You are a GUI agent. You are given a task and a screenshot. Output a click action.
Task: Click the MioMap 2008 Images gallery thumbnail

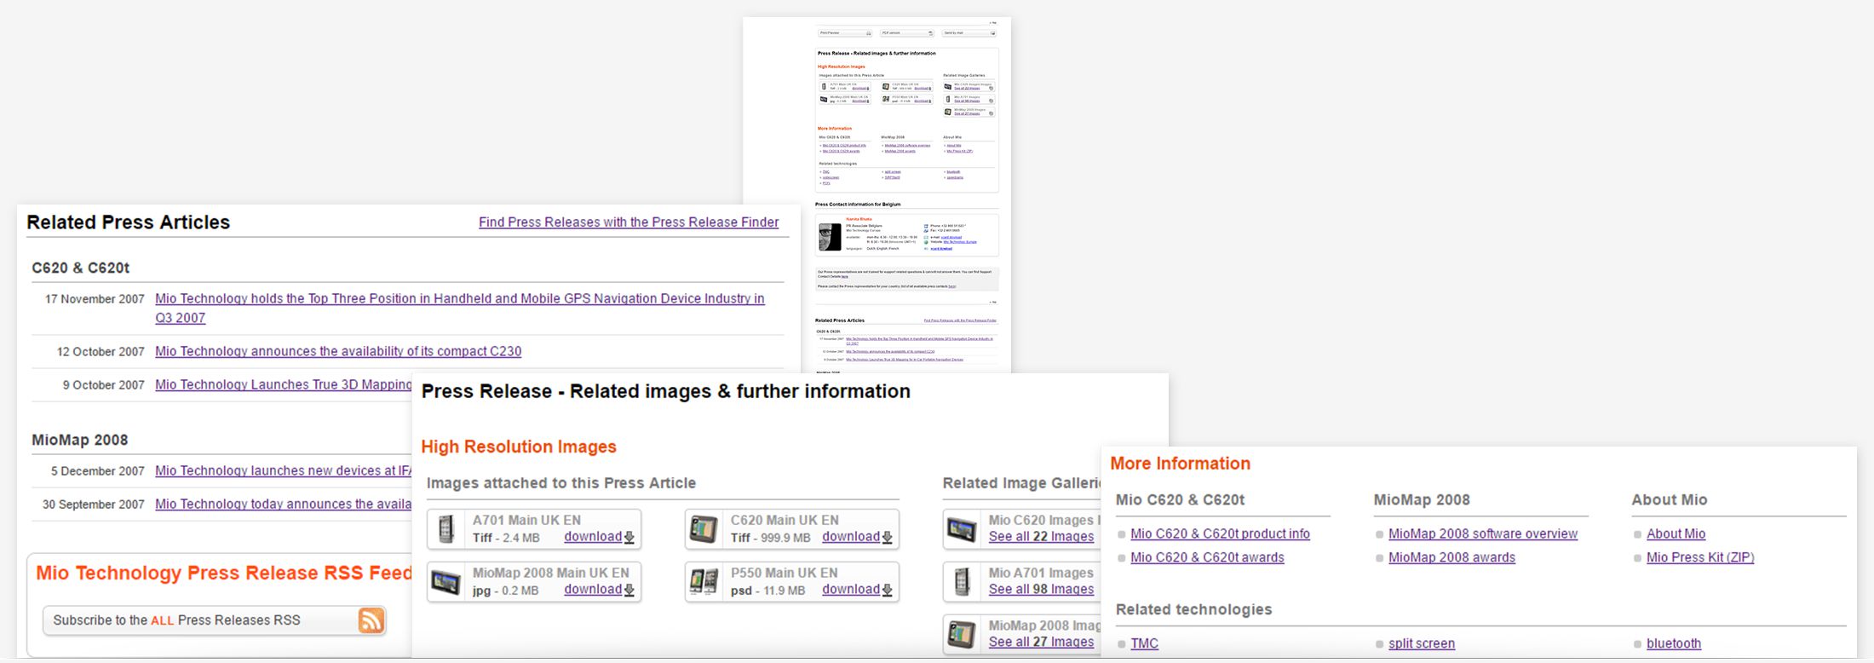(962, 635)
